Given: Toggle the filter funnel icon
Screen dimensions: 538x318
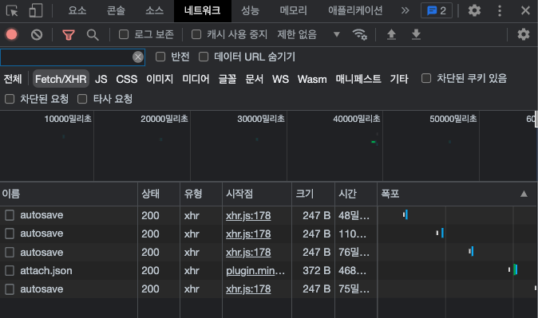Looking at the screenshot, I should coord(69,34).
